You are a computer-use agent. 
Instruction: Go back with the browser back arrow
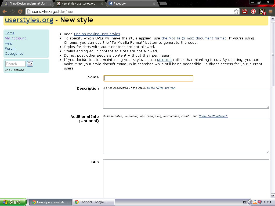pos(5,12)
